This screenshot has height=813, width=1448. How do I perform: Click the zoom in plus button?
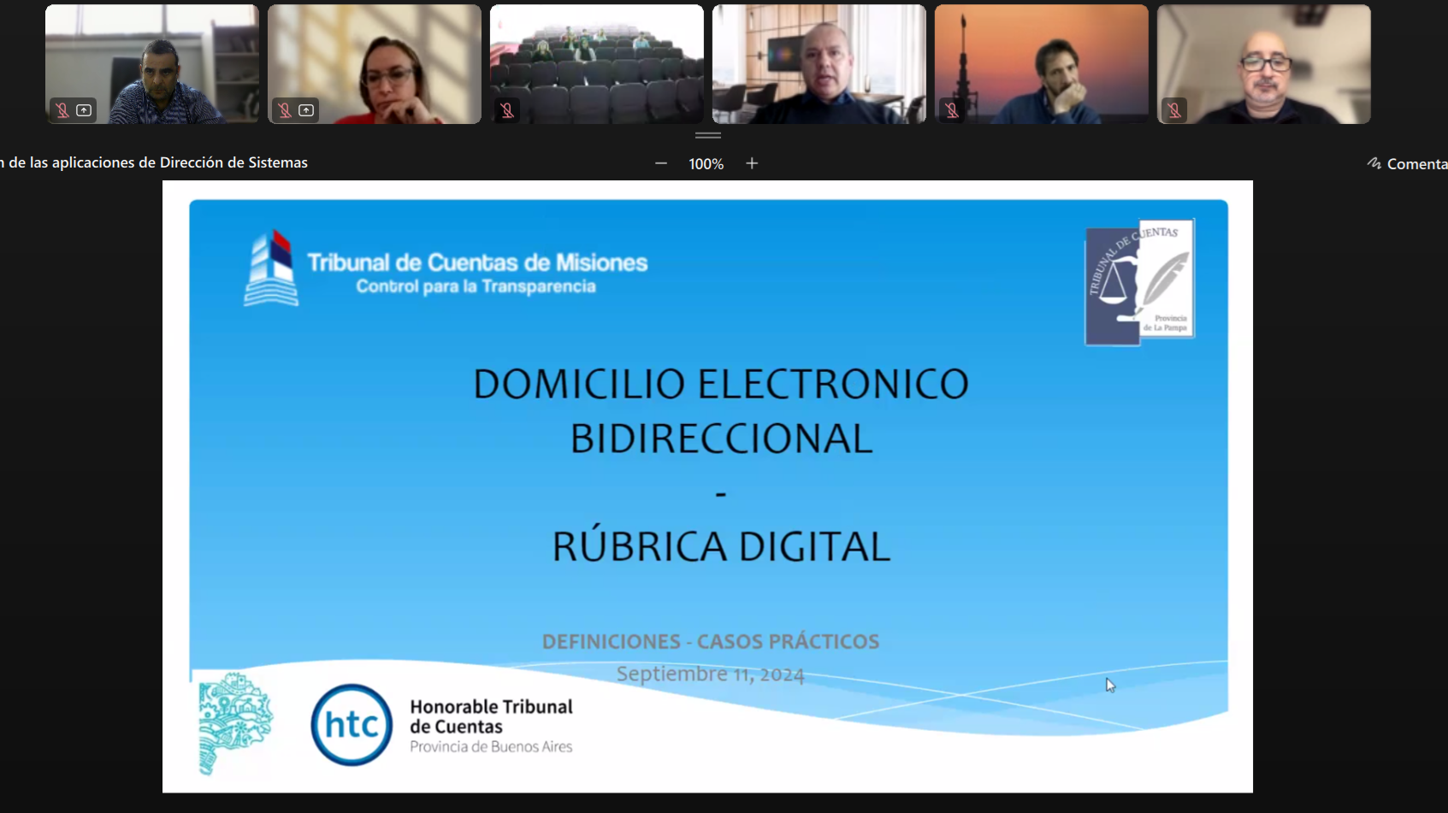click(x=752, y=163)
